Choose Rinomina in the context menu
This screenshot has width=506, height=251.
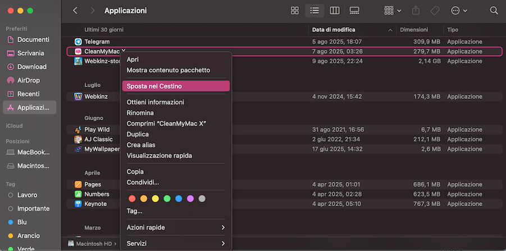[x=176, y=113]
